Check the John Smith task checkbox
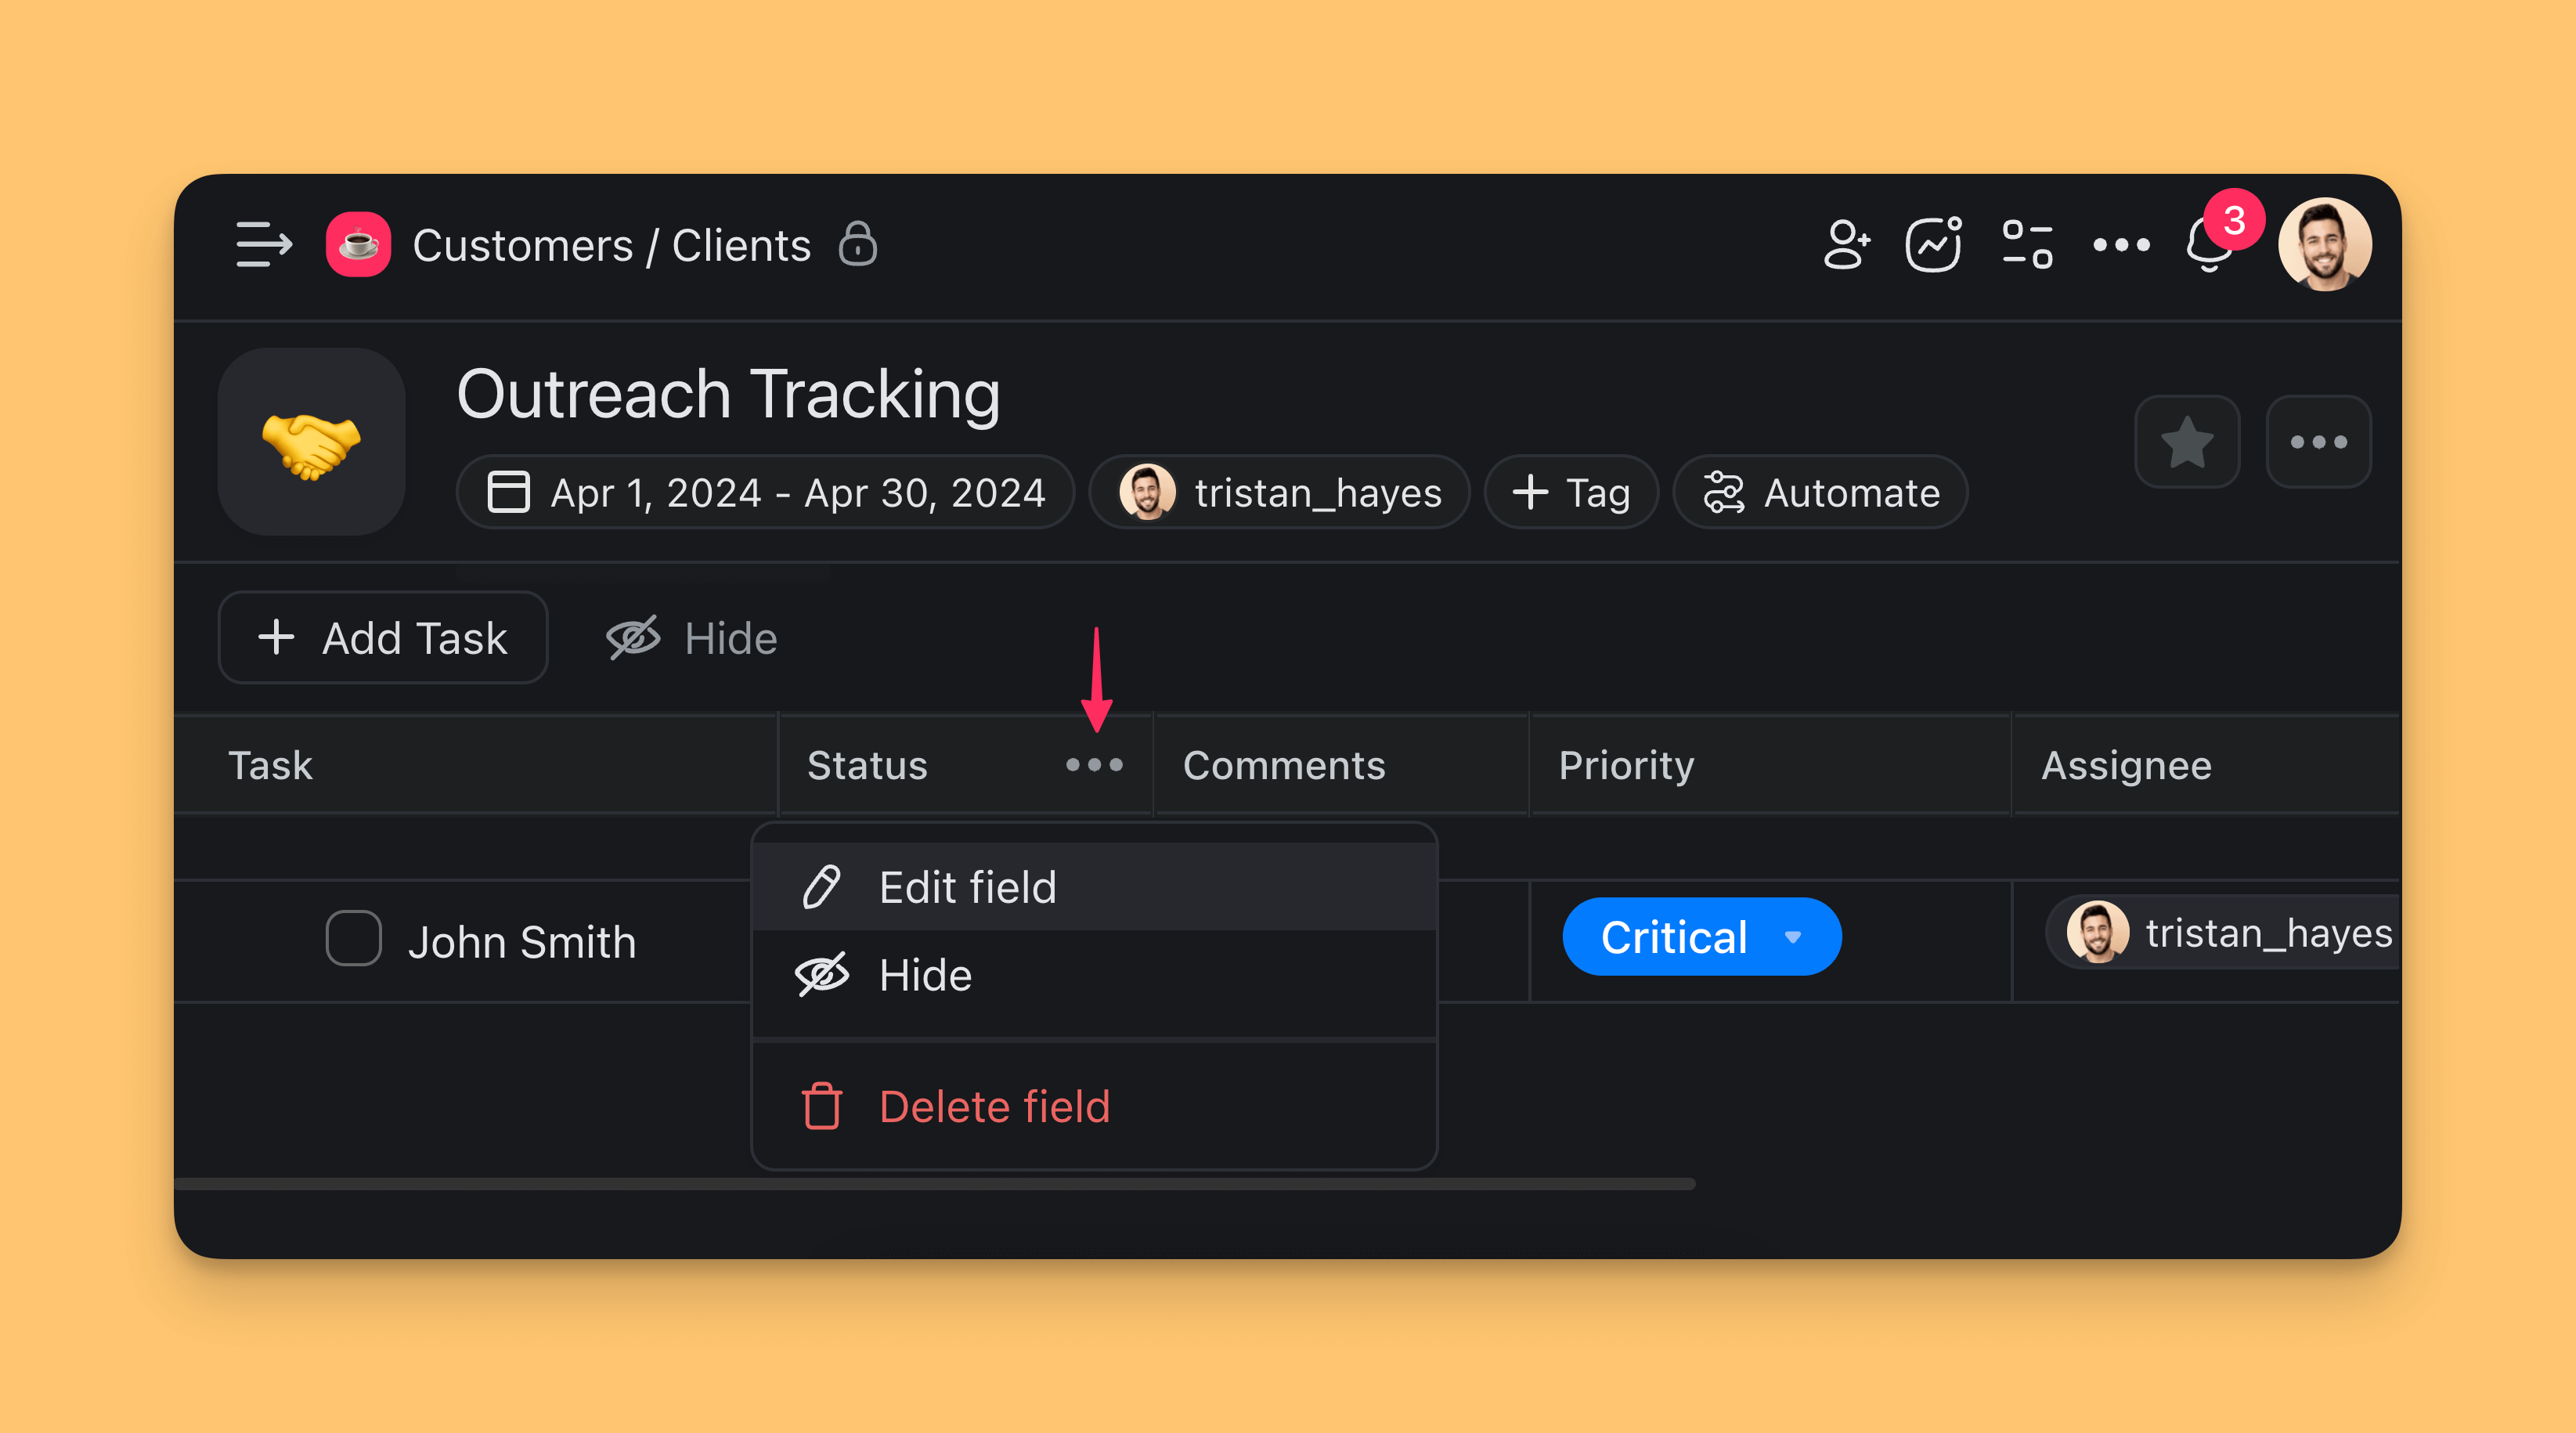The image size is (2576, 1433). pyautogui.click(x=353, y=938)
